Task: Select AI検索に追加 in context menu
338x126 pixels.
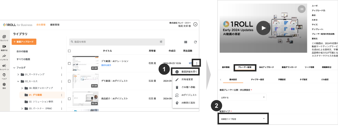Action: point(185,103)
